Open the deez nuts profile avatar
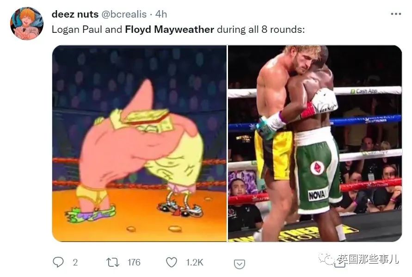 [26, 24]
